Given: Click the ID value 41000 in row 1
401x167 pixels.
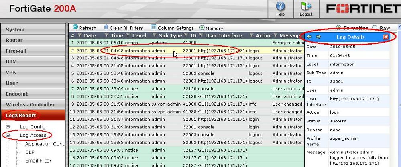Looking at the screenshot, I should 189,43.
